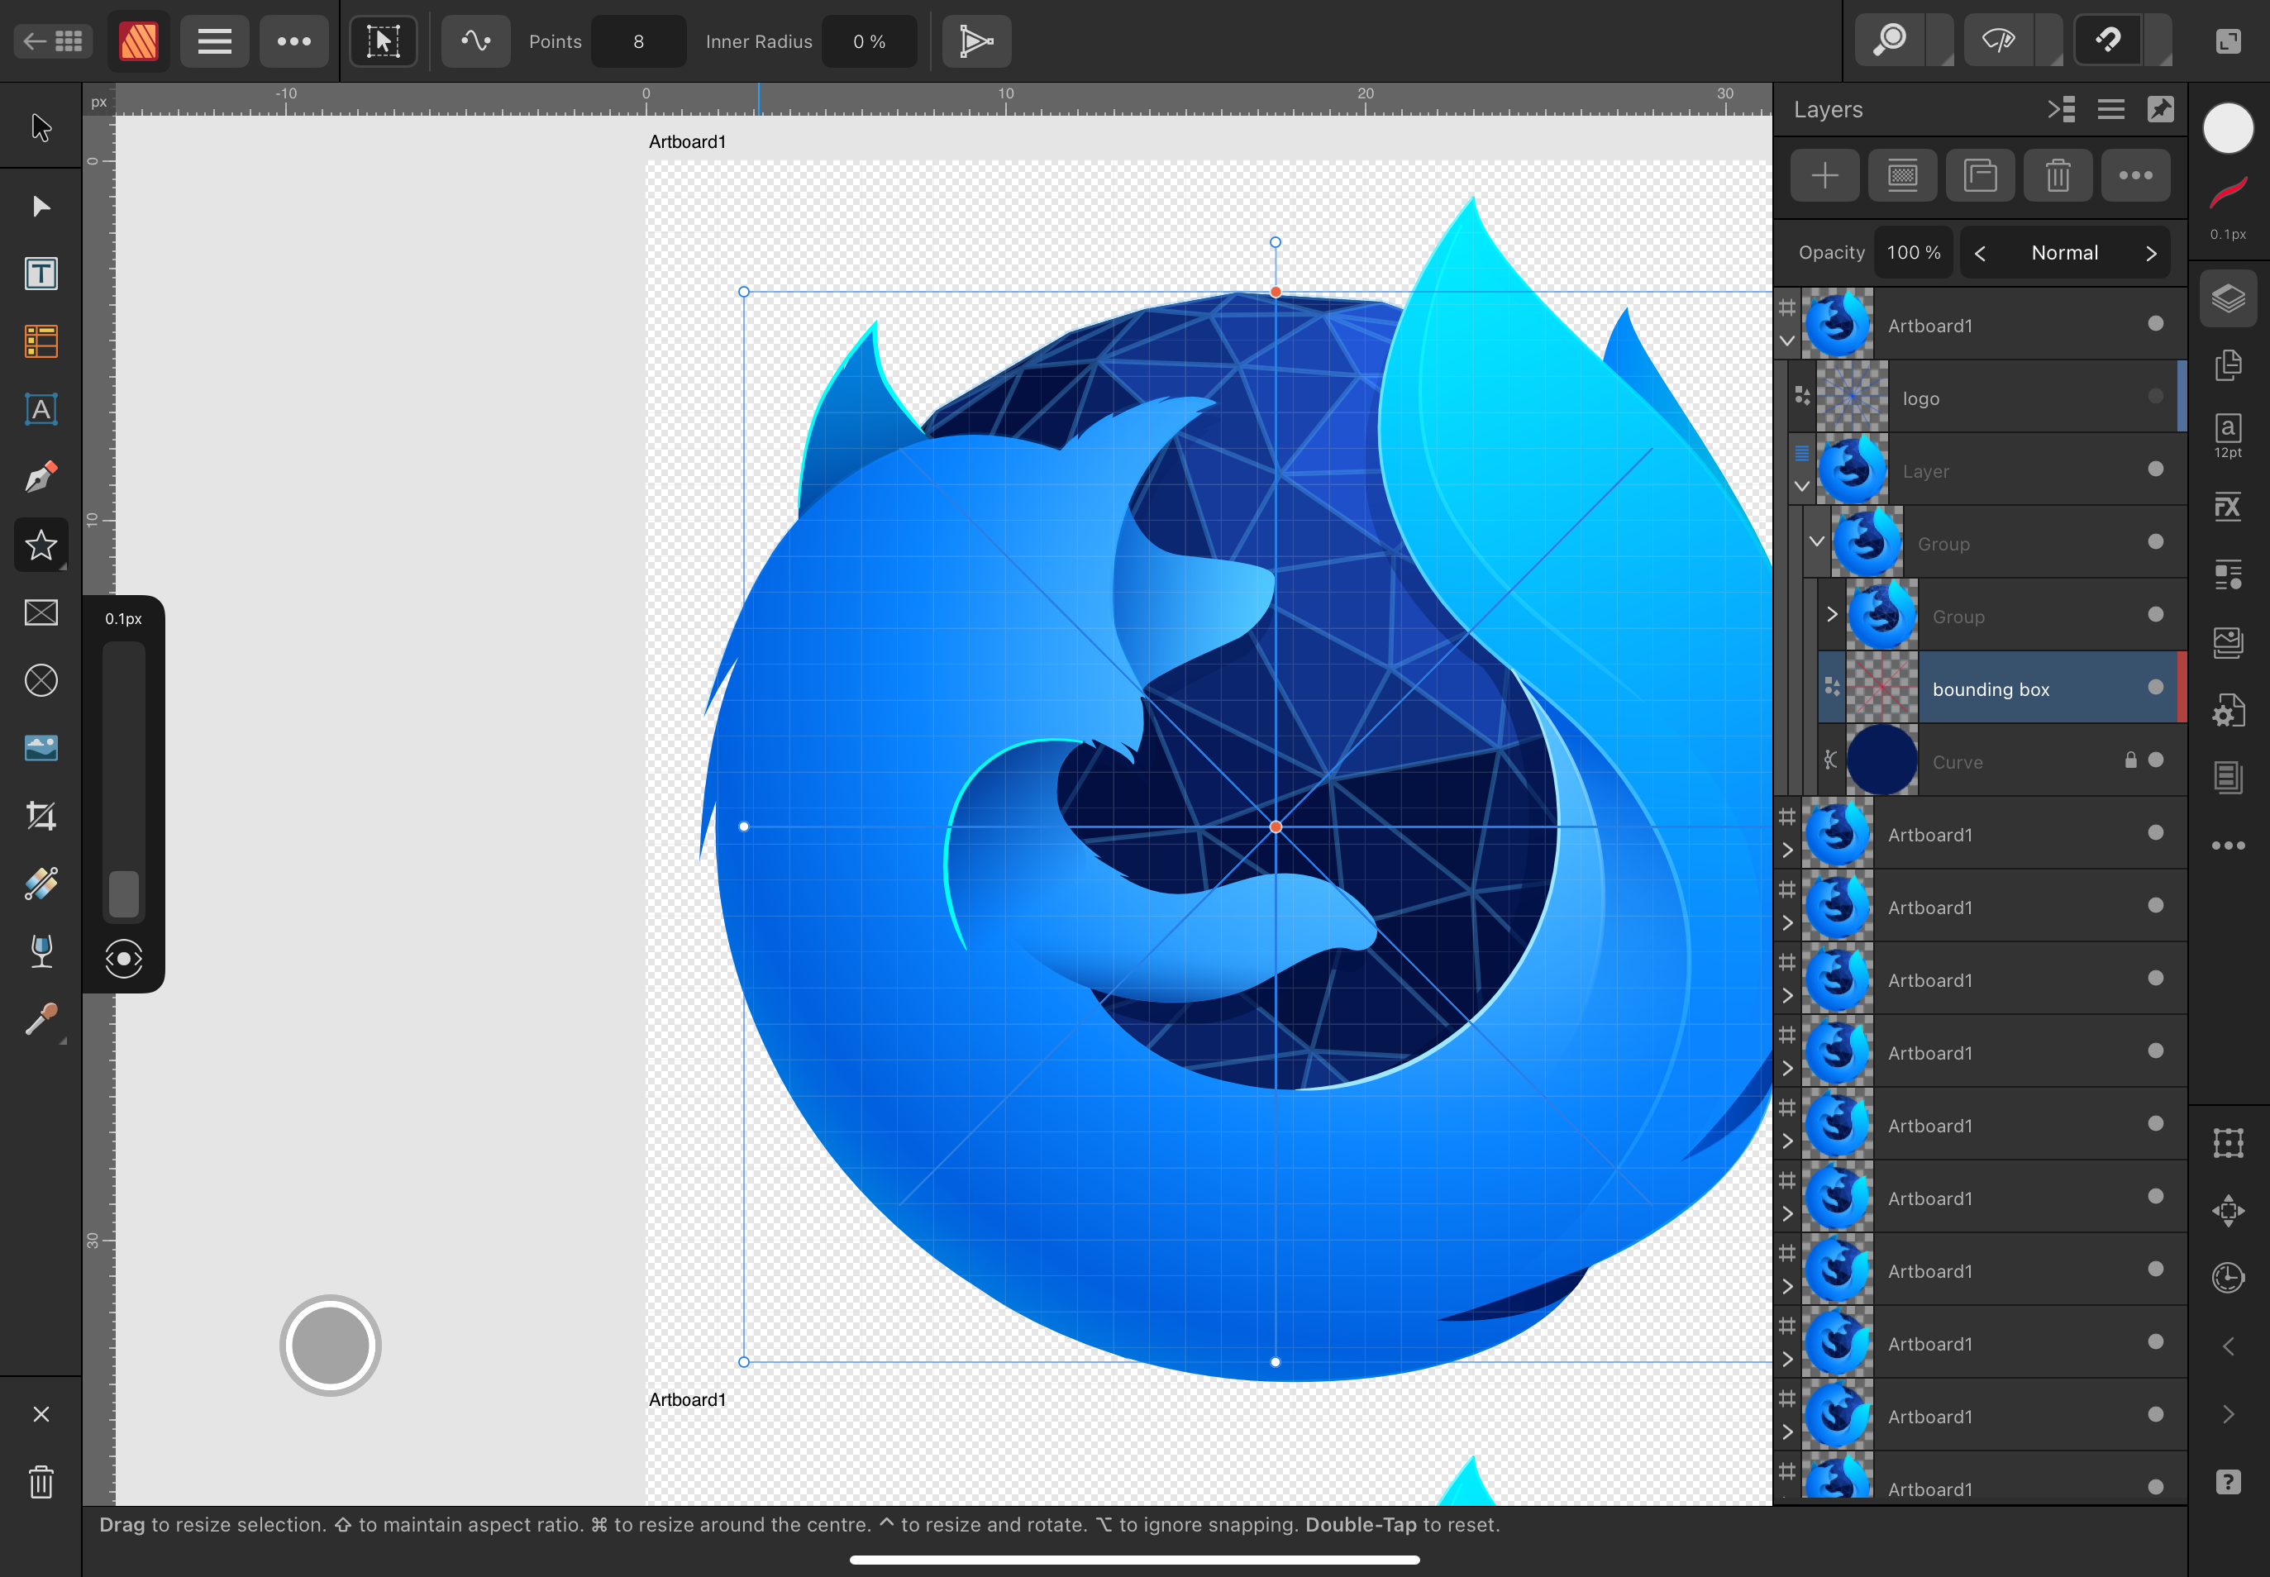Choose the Frame Text tool

pos(41,274)
